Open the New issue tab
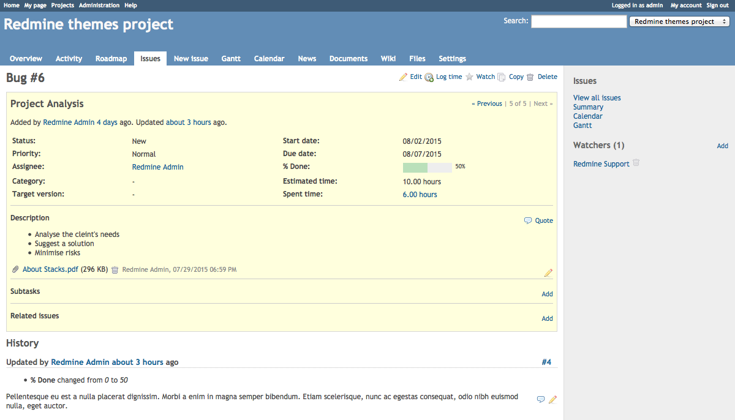 191,59
